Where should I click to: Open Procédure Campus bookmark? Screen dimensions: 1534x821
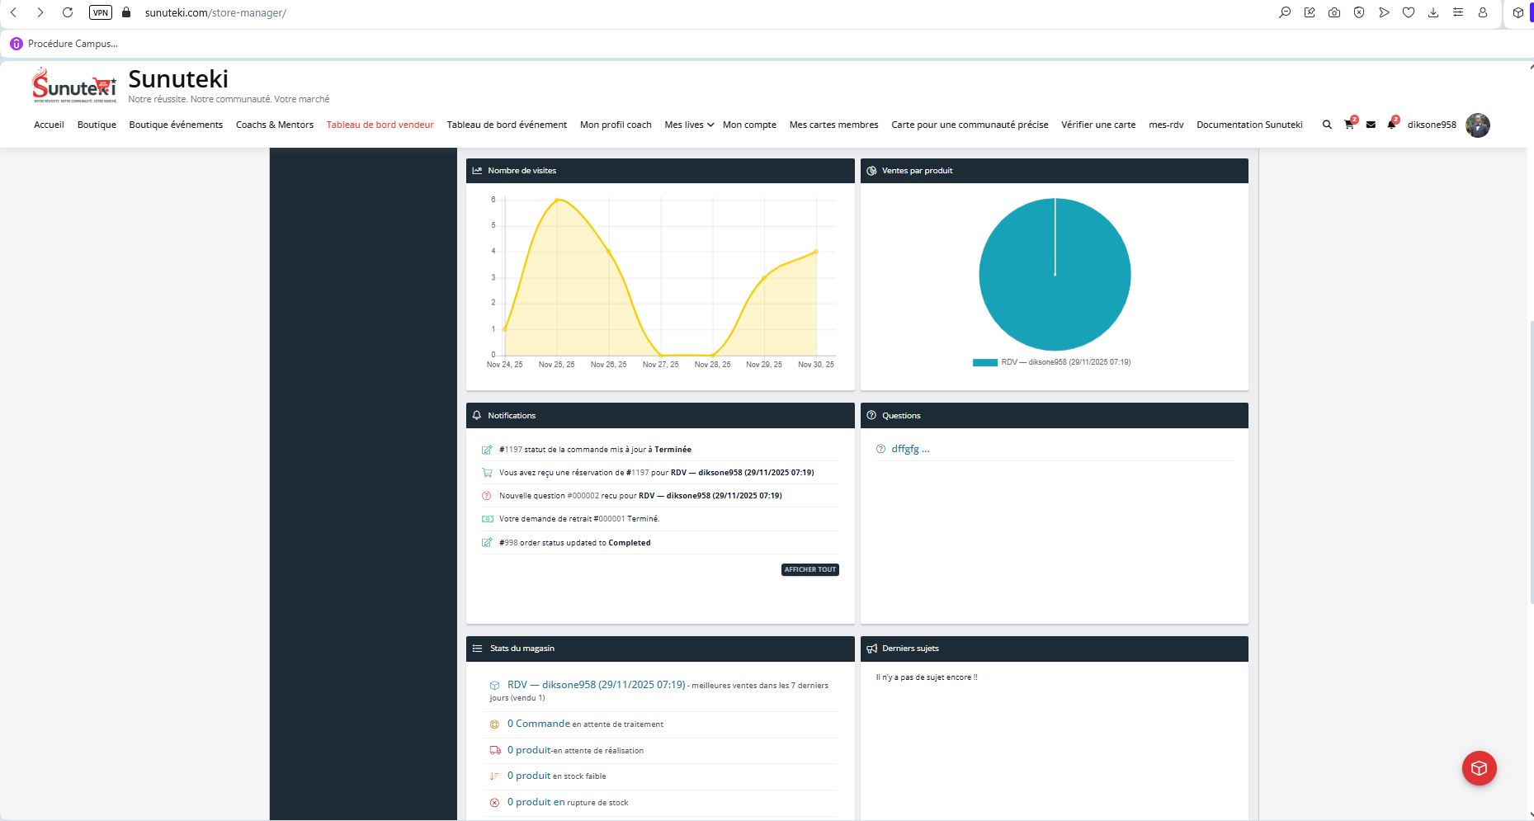(x=64, y=44)
